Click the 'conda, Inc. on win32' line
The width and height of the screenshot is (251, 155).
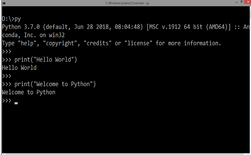pyautogui.click(x=33, y=35)
